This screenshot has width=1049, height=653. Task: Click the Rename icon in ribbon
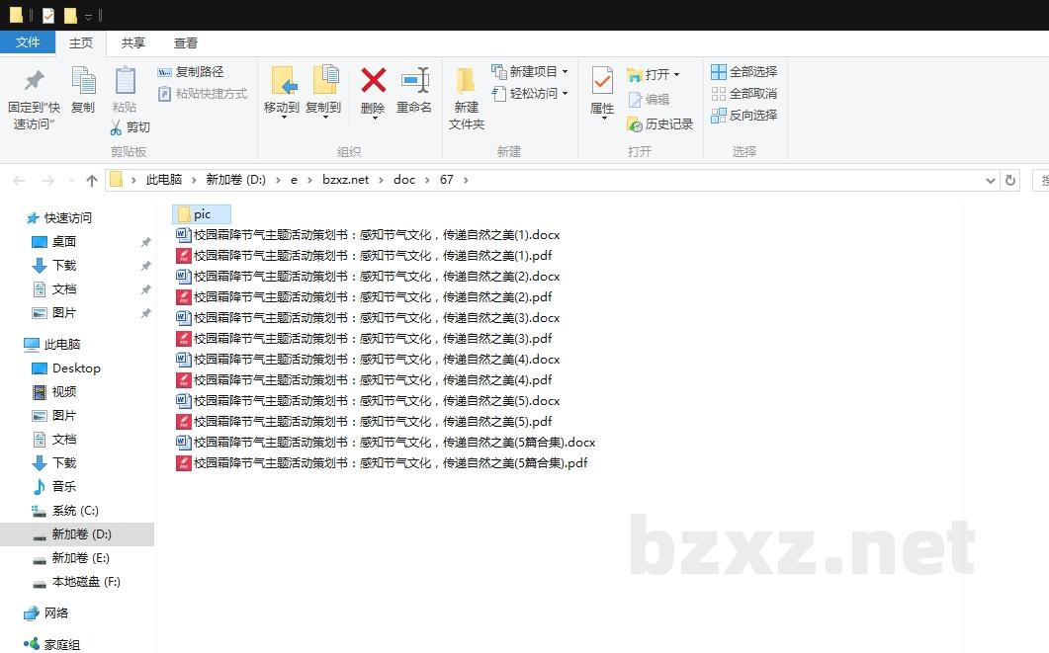(x=414, y=81)
